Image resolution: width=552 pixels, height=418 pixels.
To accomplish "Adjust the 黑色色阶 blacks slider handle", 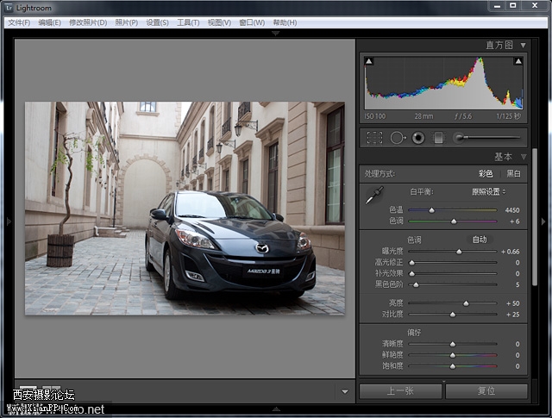I will tap(416, 284).
